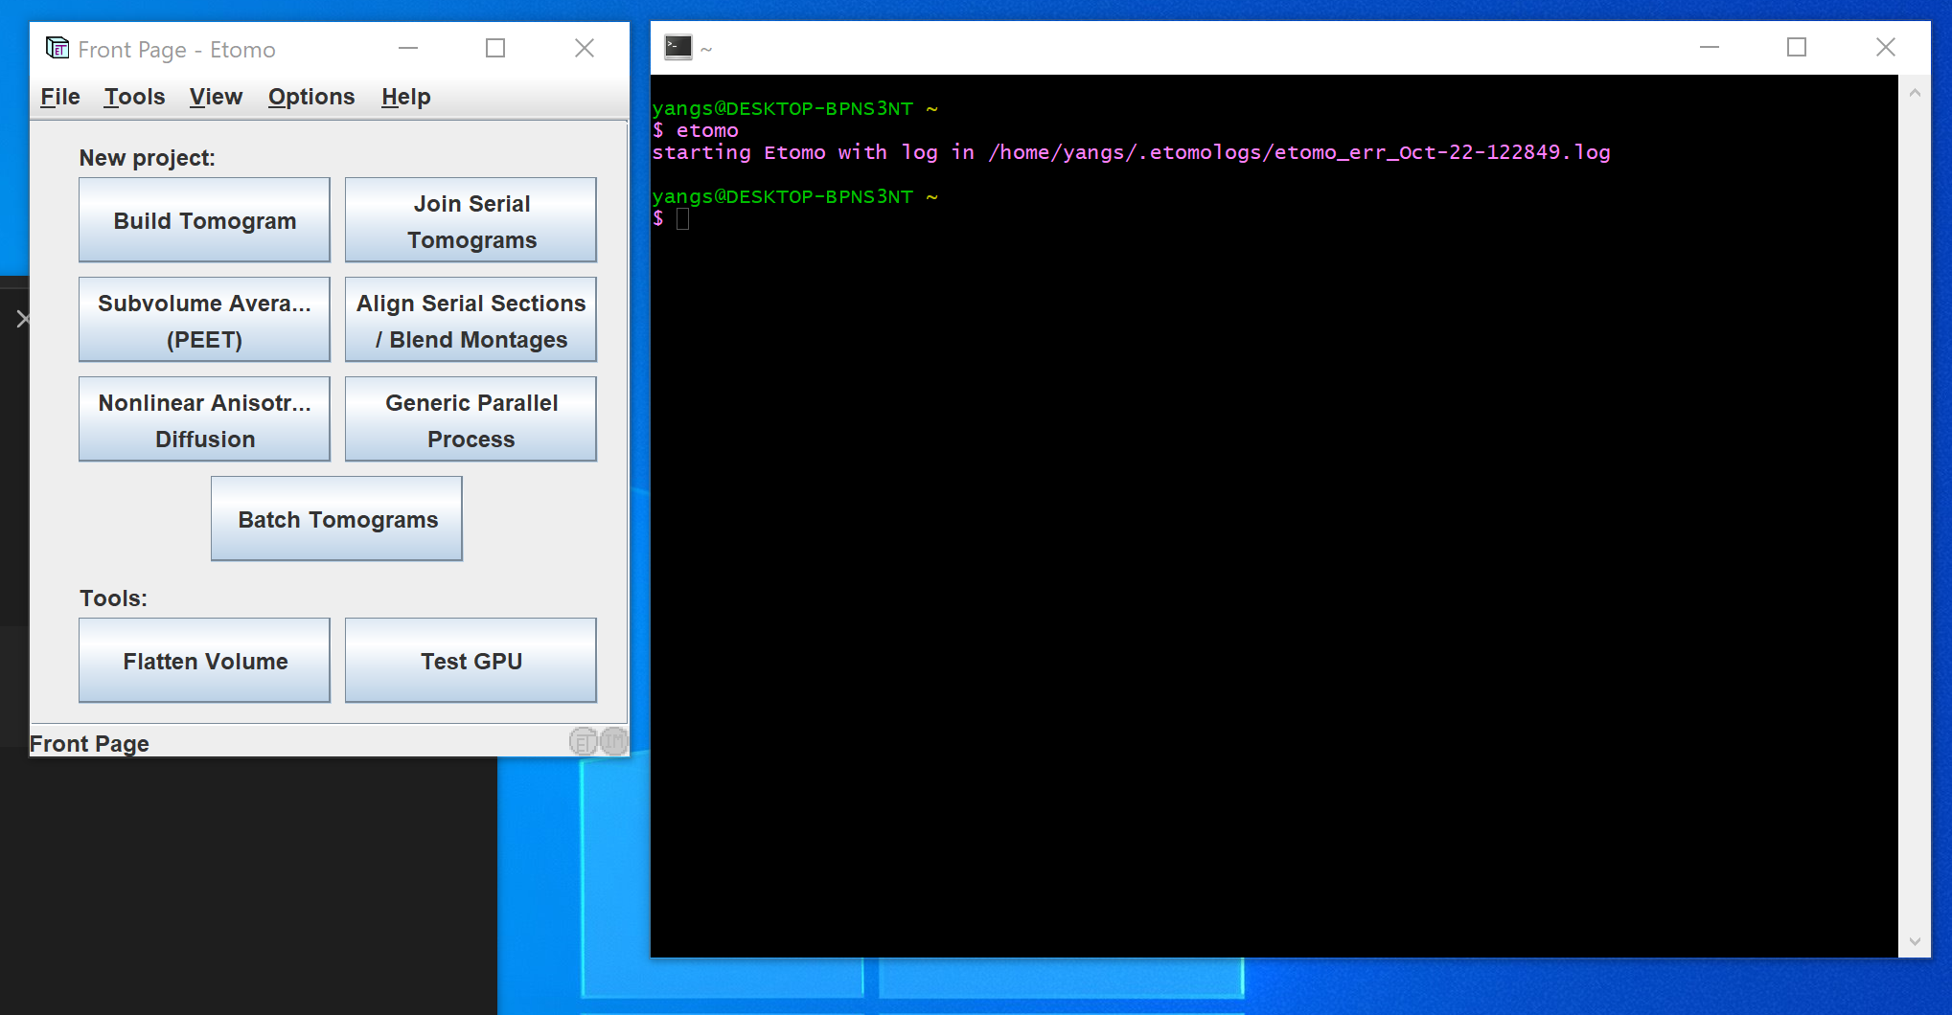This screenshot has height=1015, width=1952.
Task: Open the View menu in Etomo
Action: [216, 97]
